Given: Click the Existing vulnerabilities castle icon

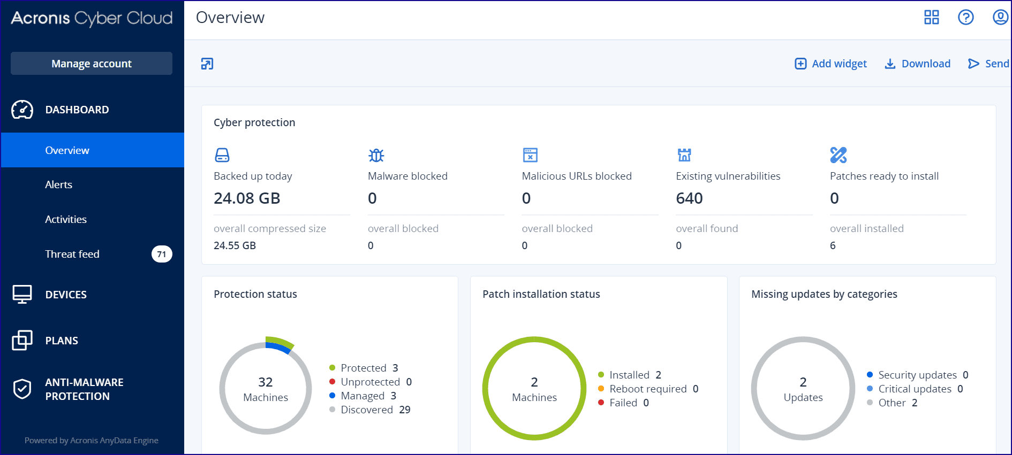Looking at the screenshot, I should click(x=684, y=155).
